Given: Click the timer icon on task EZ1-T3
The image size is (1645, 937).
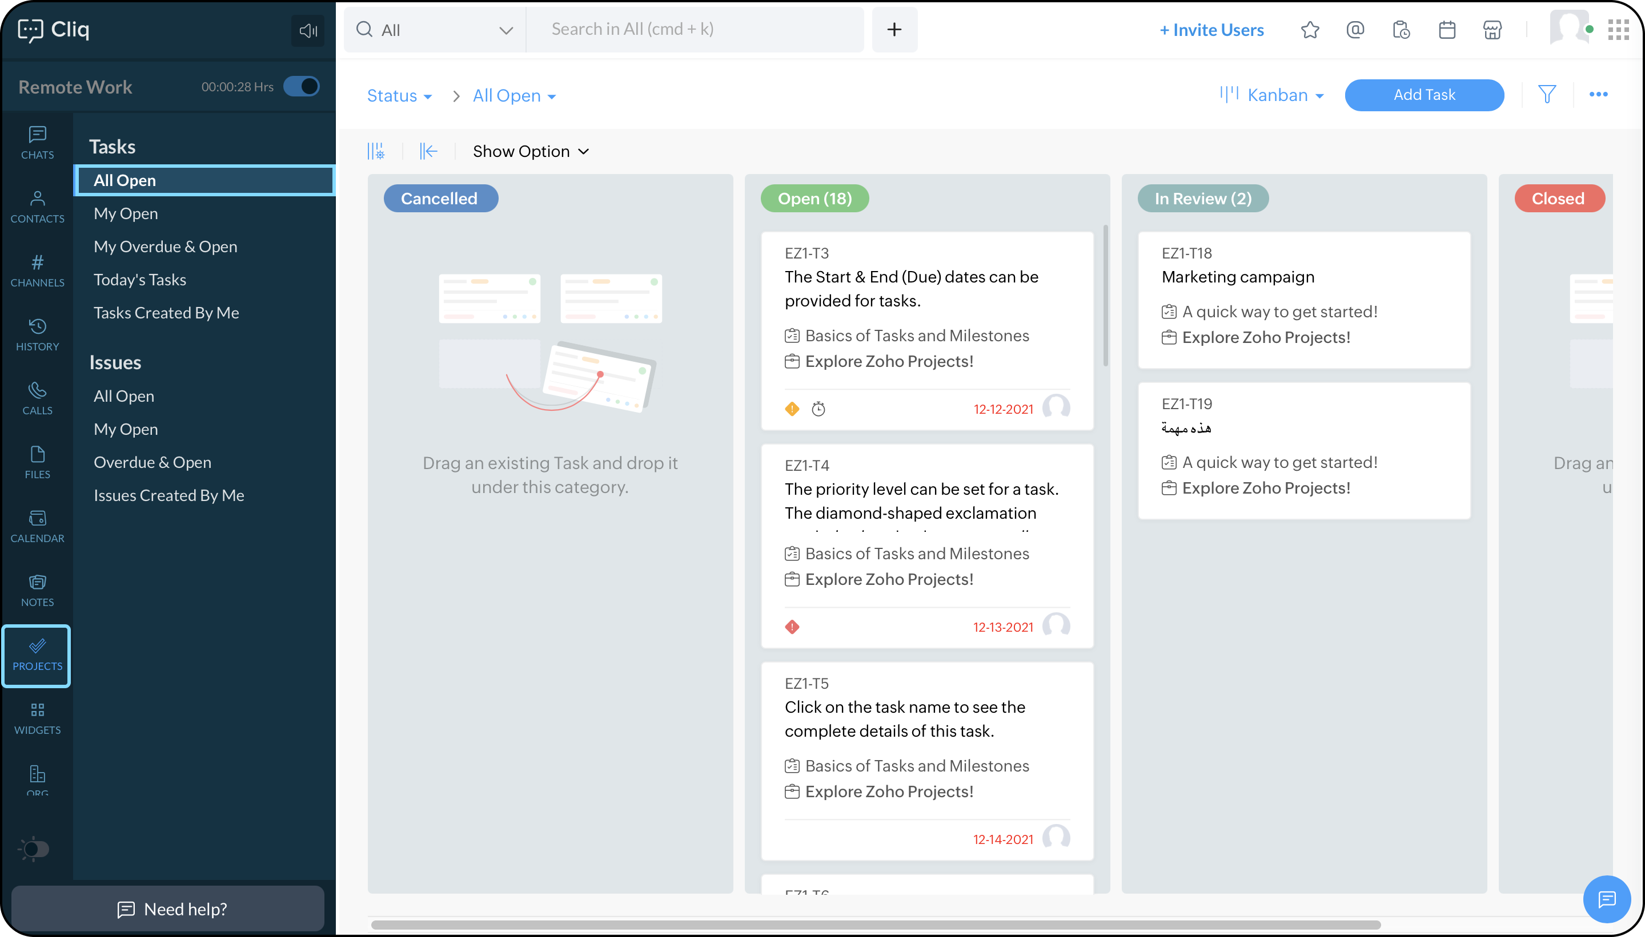Looking at the screenshot, I should 818,409.
